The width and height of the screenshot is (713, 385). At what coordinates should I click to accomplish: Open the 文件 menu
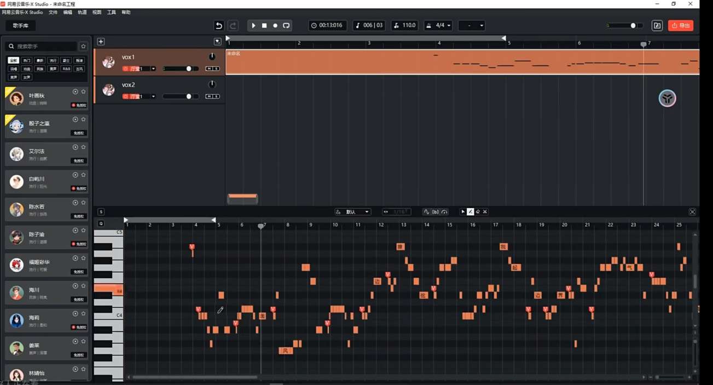[x=53, y=12]
